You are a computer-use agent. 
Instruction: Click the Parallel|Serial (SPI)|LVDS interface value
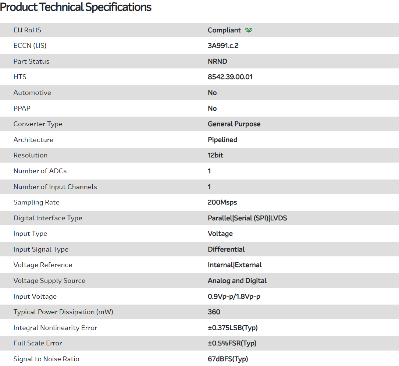(x=247, y=218)
